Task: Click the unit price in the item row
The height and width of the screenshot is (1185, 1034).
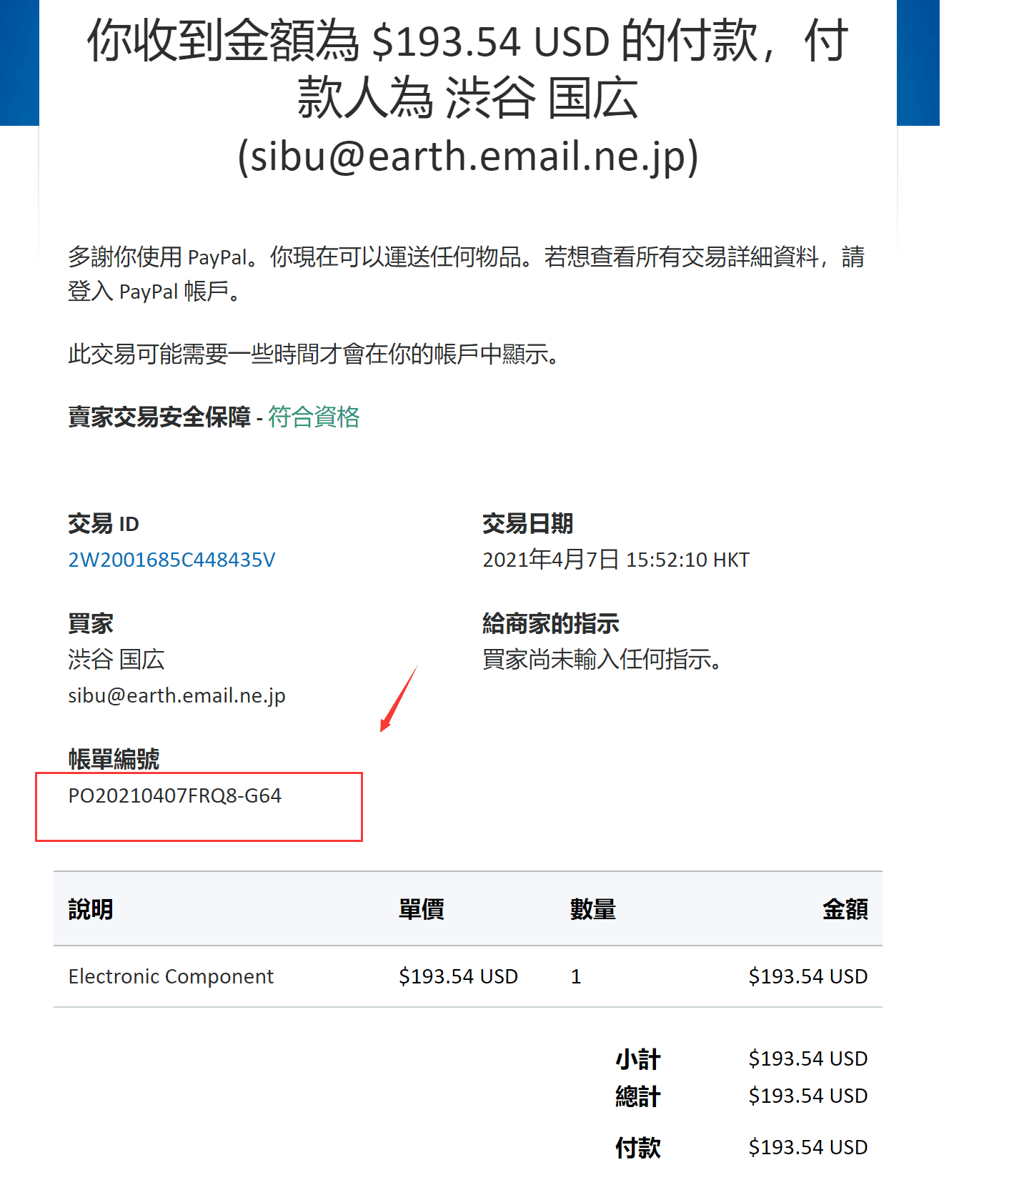Action: [x=458, y=976]
